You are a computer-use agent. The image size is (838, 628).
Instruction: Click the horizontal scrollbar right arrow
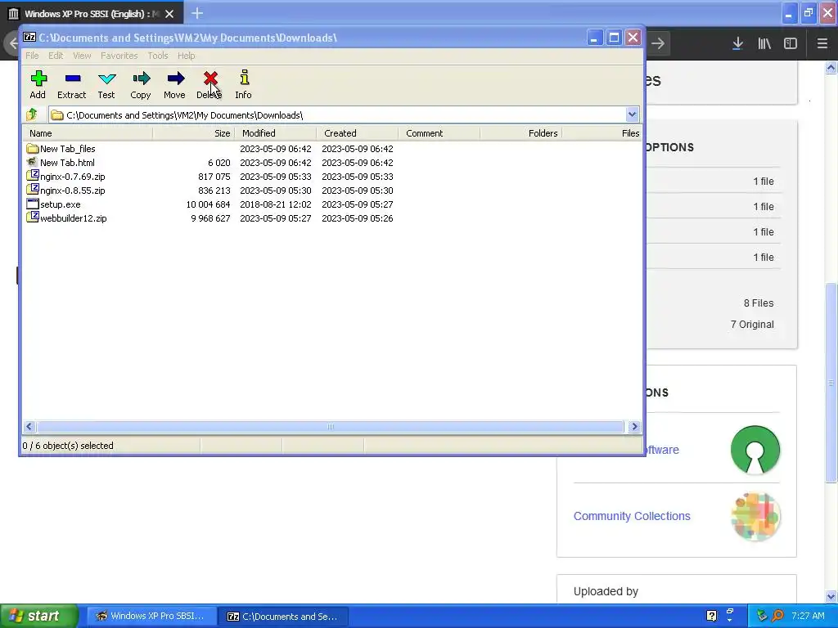634,426
